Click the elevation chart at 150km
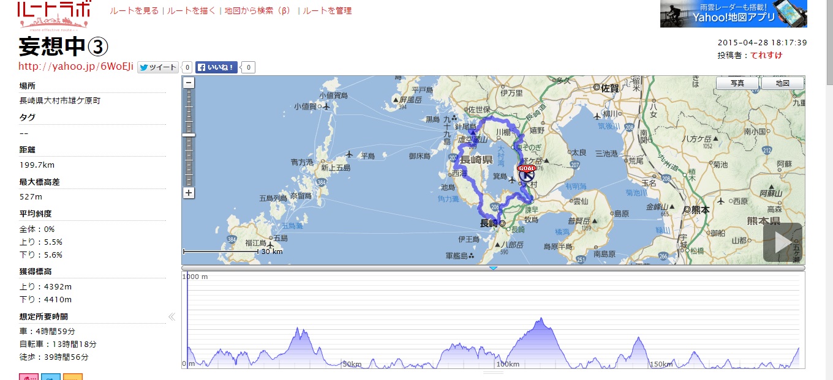 (660, 365)
